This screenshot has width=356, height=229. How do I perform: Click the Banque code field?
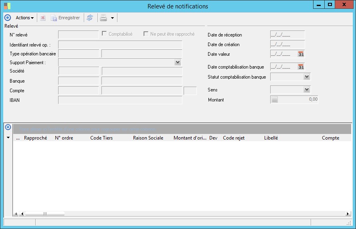79,81
